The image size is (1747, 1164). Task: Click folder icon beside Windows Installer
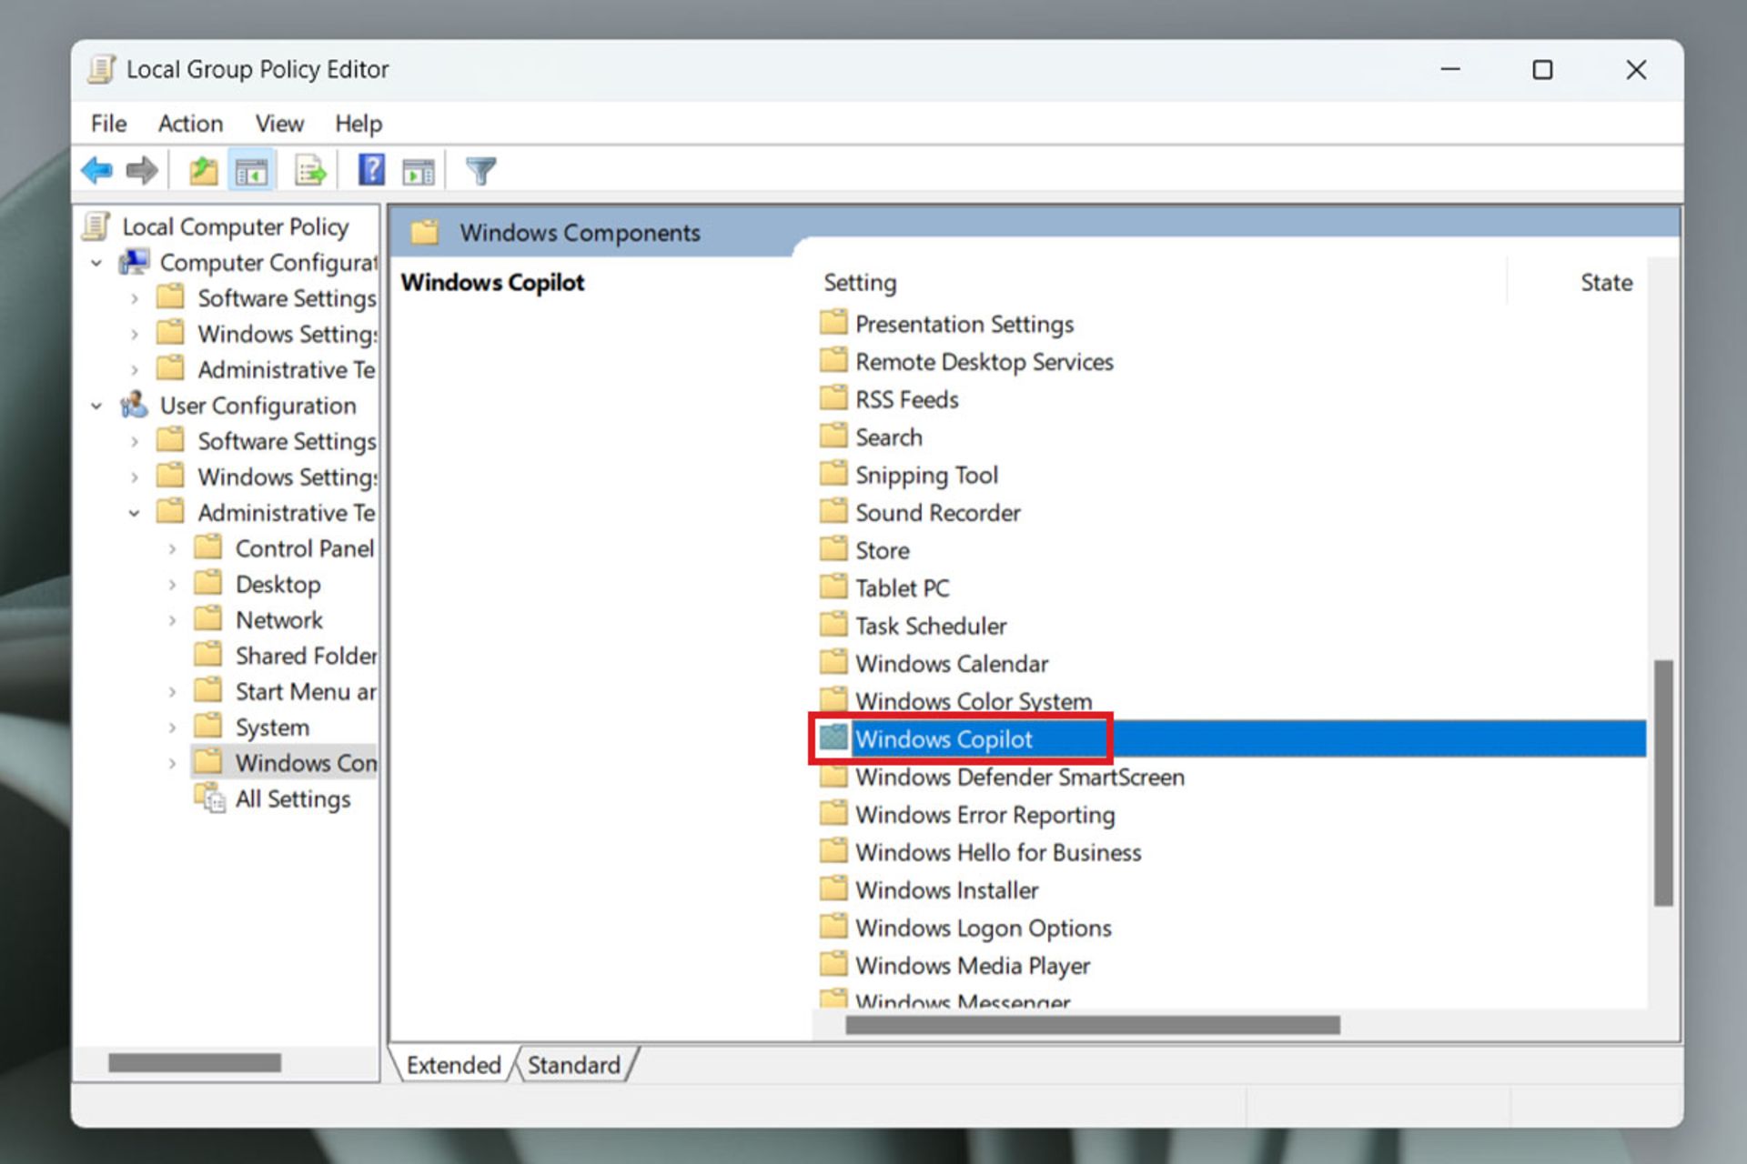[x=833, y=888]
